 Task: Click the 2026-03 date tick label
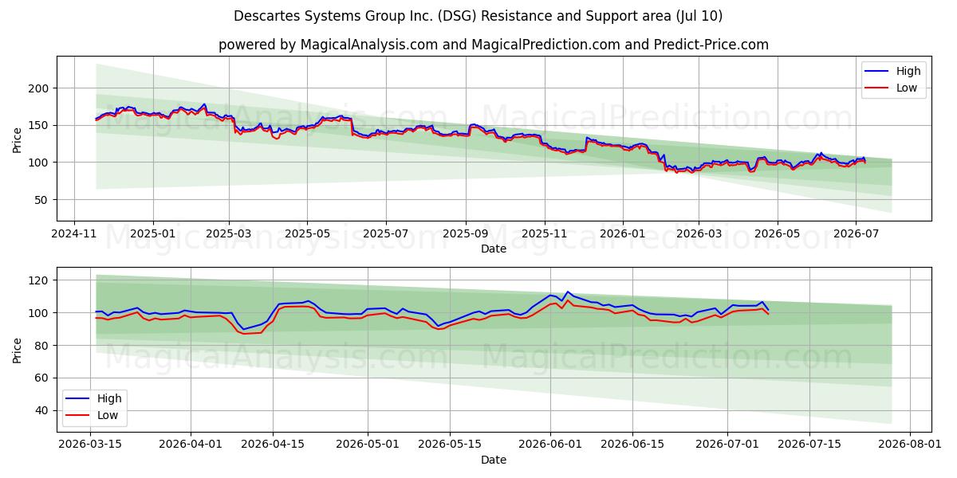(699, 235)
